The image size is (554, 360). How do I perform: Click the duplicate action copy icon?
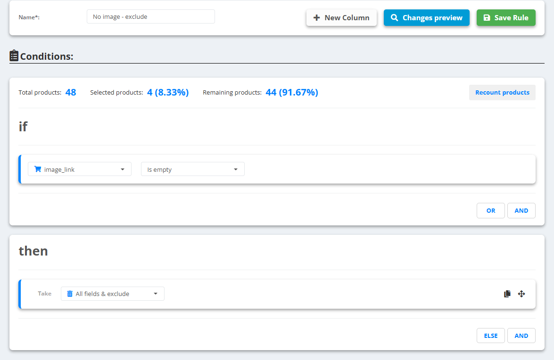tap(507, 294)
